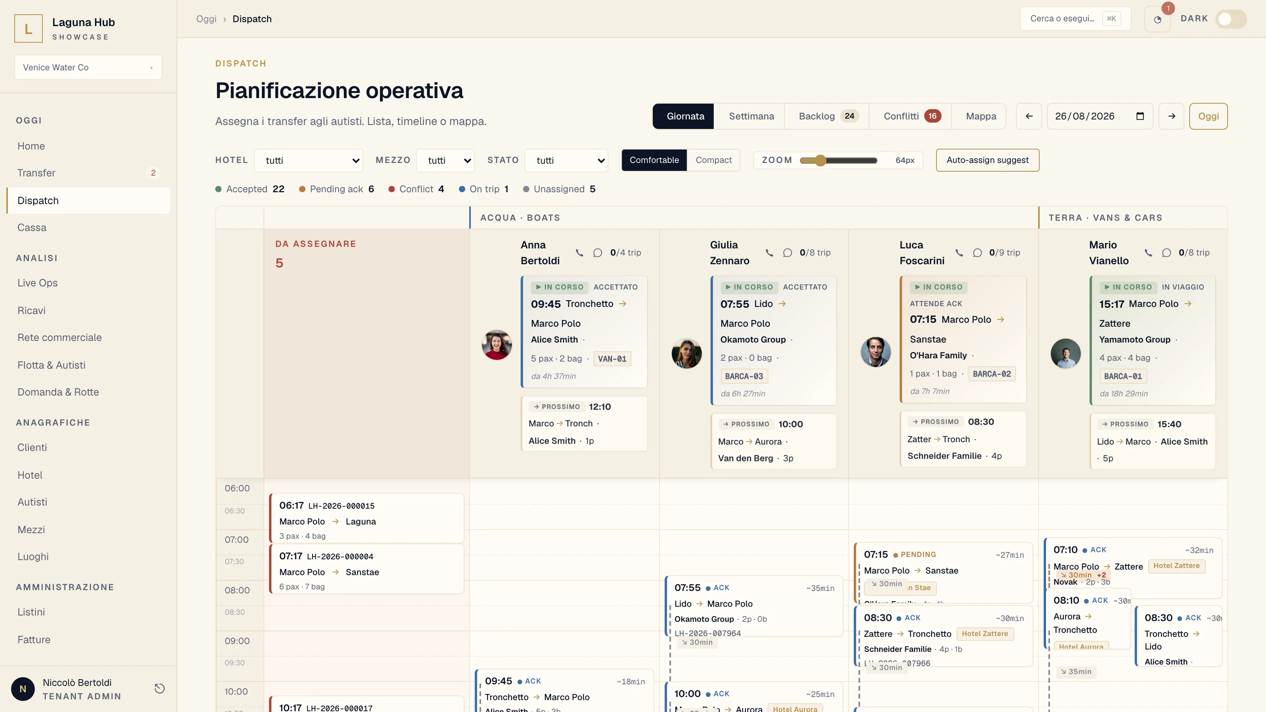
Task: Open chat with Mario Vianello
Action: (1166, 253)
